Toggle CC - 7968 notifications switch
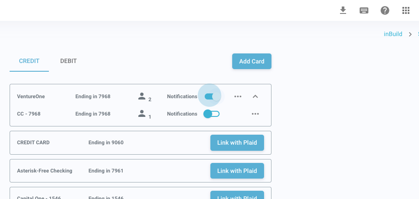Viewport: 419px width, 199px height. click(212, 114)
